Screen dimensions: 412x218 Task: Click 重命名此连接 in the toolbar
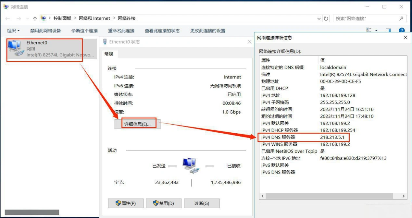[121, 31]
